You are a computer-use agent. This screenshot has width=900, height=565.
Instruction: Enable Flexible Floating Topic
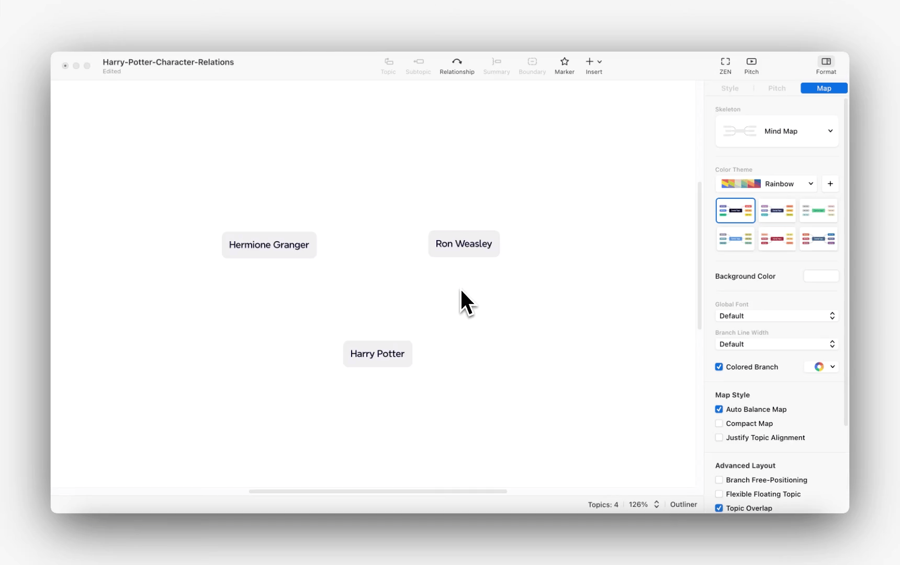click(x=719, y=494)
